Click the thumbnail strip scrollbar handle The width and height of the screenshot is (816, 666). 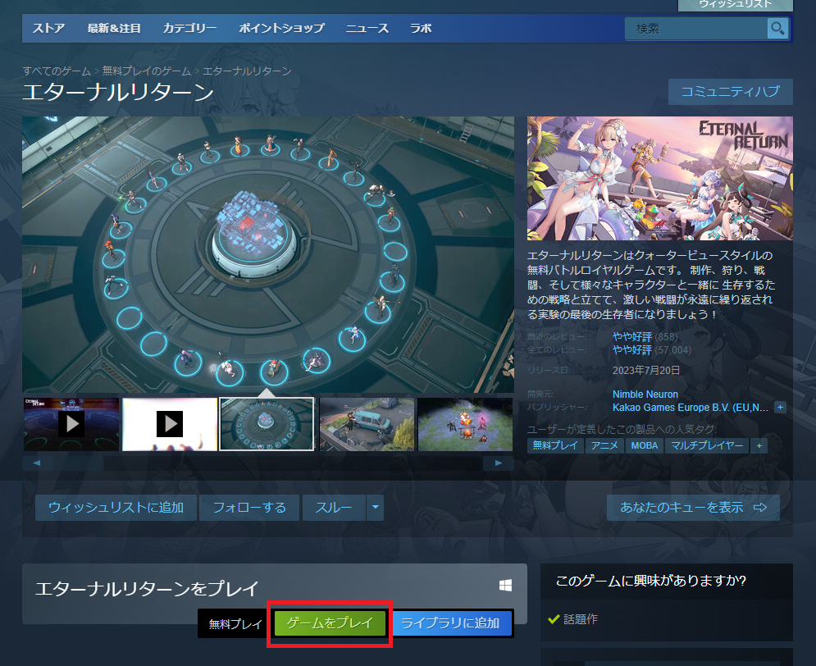coord(78,463)
